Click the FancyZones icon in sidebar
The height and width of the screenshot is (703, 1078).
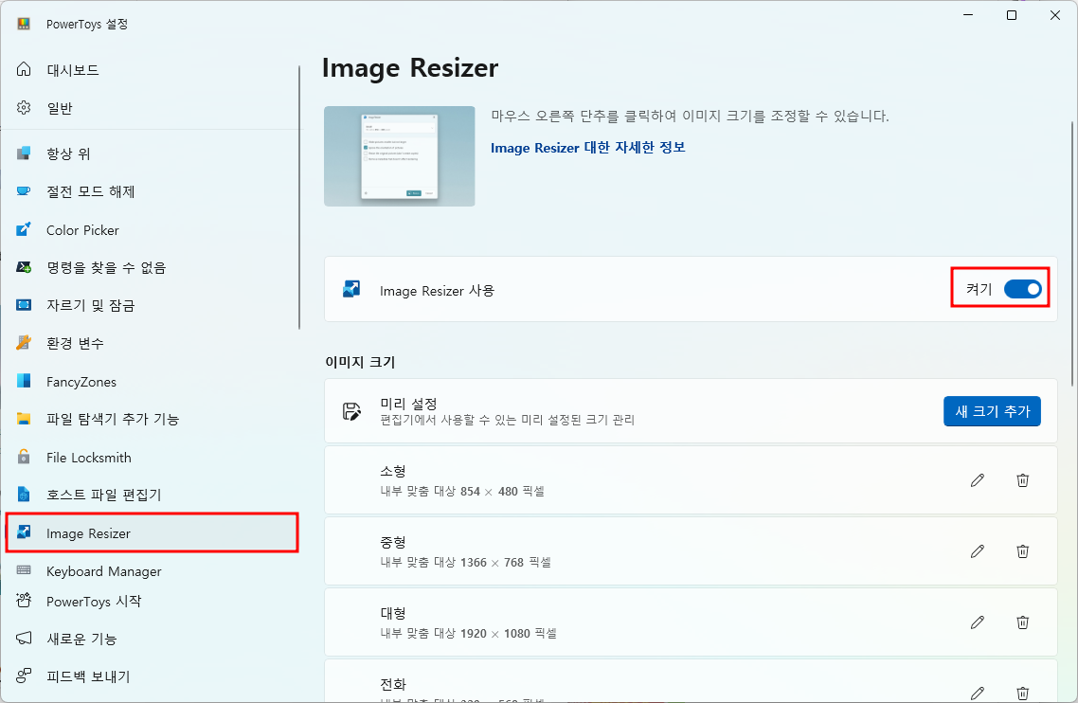[24, 381]
